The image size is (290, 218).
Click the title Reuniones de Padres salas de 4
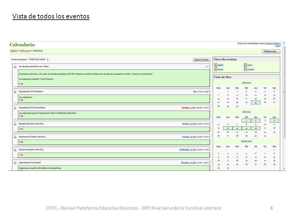coord(32,137)
